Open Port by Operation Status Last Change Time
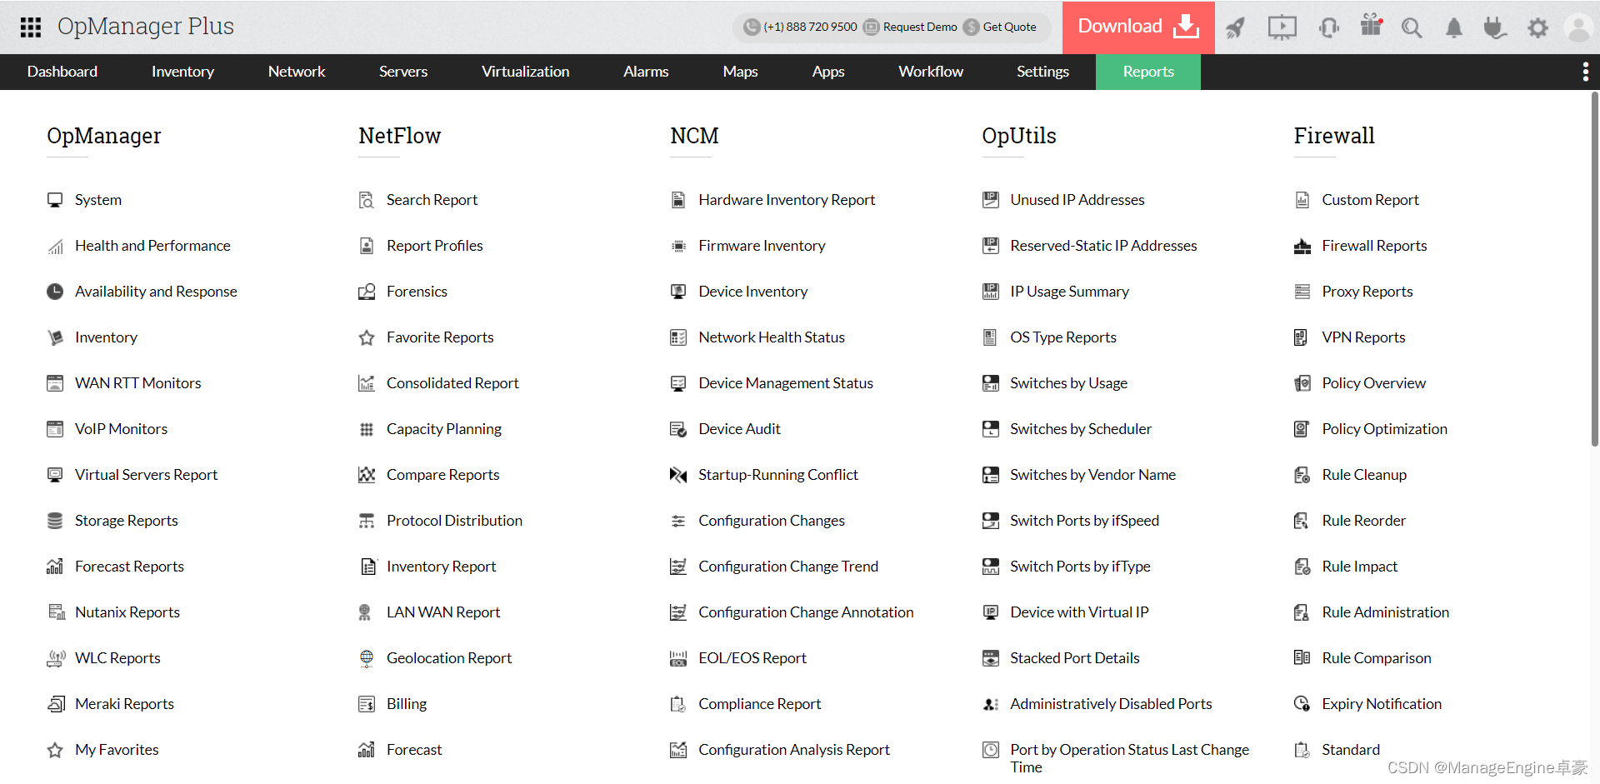Image resolution: width=1600 pixels, height=784 pixels. pyautogui.click(x=1129, y=758)
